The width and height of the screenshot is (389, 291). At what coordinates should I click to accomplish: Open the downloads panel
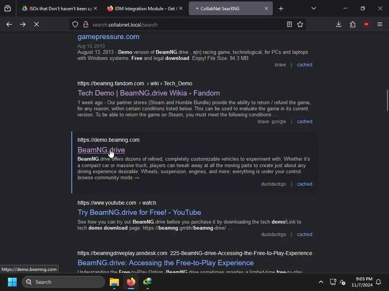338,25
